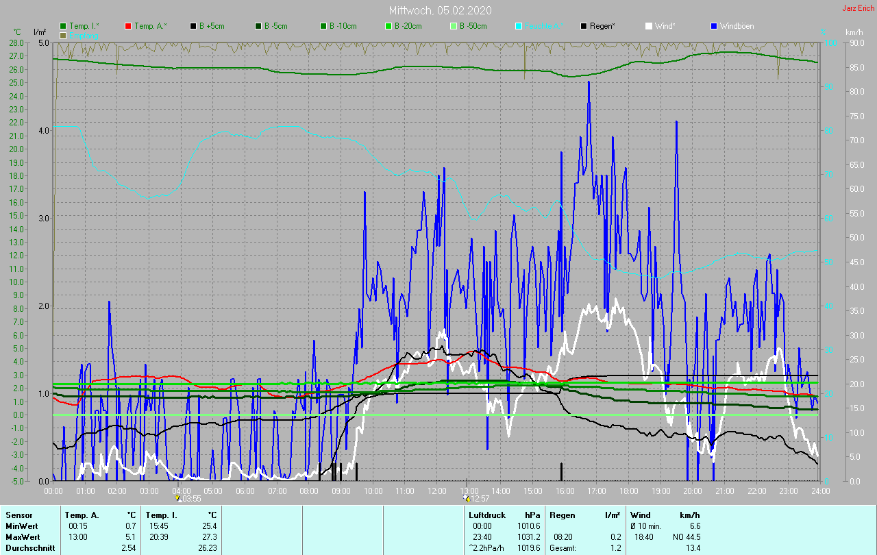The width and height of the screenshot is (877, 555).
Task: Click the 12:57 marker icon below axis
Action: tap(467, 498)
